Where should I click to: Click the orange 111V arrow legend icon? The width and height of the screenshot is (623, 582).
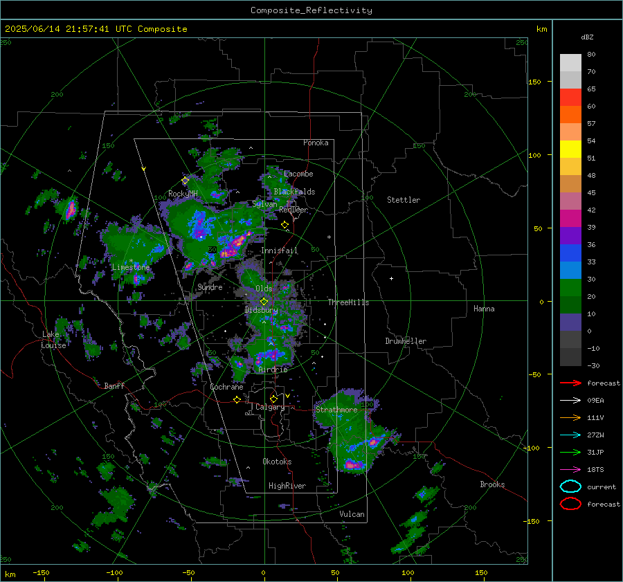point(570,417)
